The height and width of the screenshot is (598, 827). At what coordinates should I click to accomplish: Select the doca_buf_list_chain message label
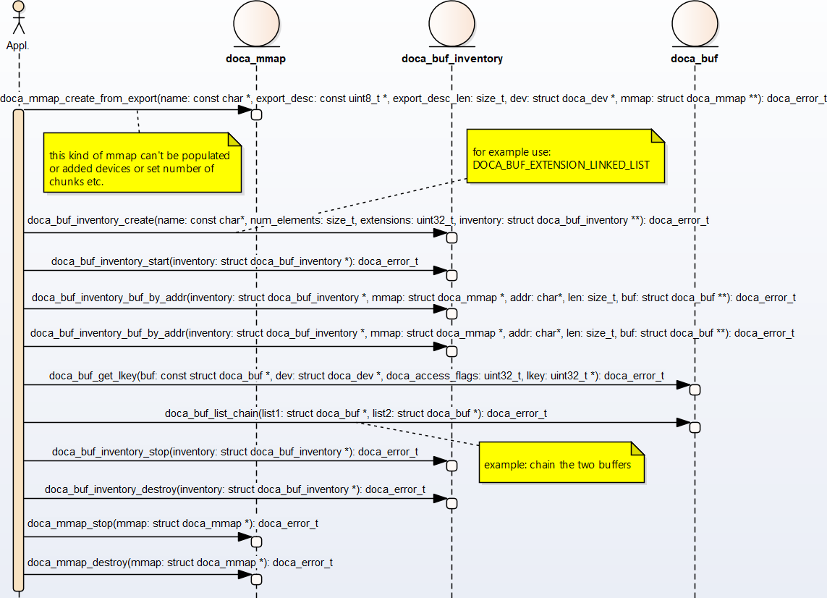(356, 413)
